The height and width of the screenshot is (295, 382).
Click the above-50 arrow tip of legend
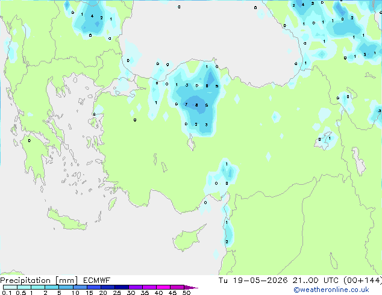(191, 287)
